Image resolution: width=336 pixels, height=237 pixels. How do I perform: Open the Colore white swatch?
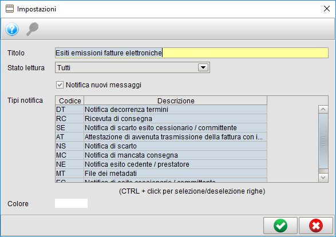pyautogui.click(x=71, y=203)
